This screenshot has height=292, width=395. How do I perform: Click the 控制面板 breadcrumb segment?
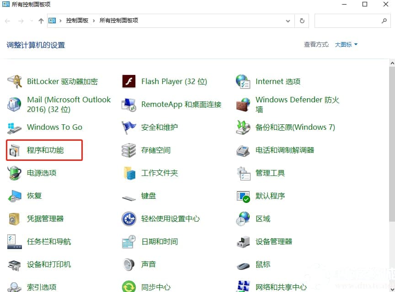[x=77, y=21]
